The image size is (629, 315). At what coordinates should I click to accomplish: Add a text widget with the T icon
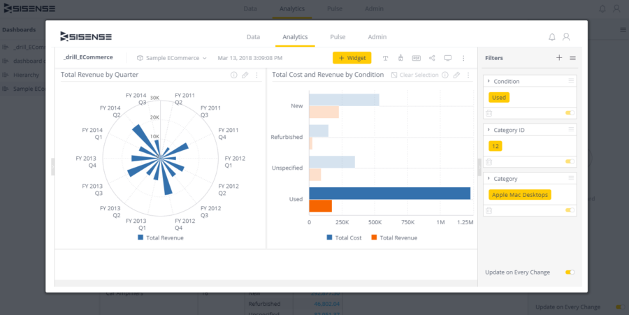[385, 58]
